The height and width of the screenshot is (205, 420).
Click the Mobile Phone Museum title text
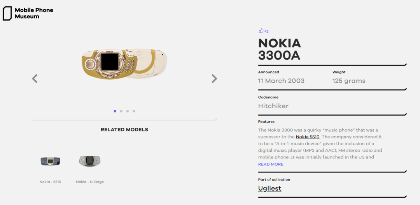[34, 13]
